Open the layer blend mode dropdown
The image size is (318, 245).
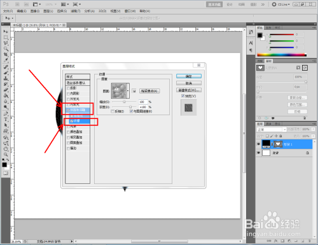(x=272, y=129)
